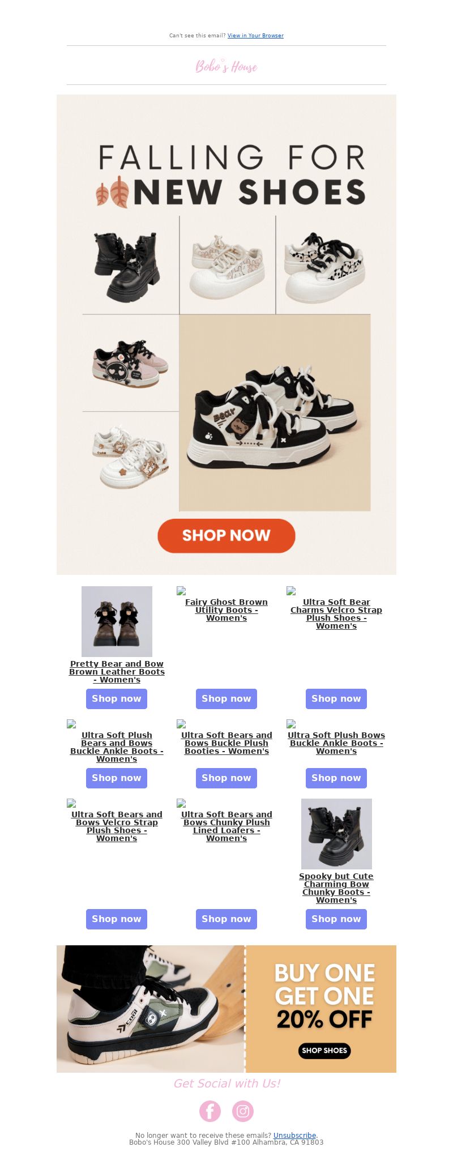Click broken image above Plush Bows Buckle Ankle Boots
The width and height of the screenshot is (453, 1173).
click(x=291, y=724)
